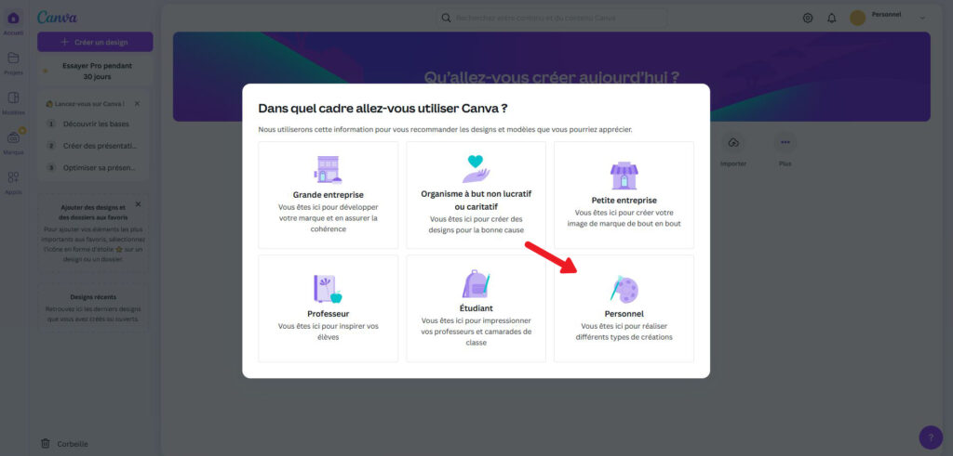Close the Lancez-vous sur Canva checklist
Image resolution: width=953 pixels, height=456 pixels.
(137, 104)
